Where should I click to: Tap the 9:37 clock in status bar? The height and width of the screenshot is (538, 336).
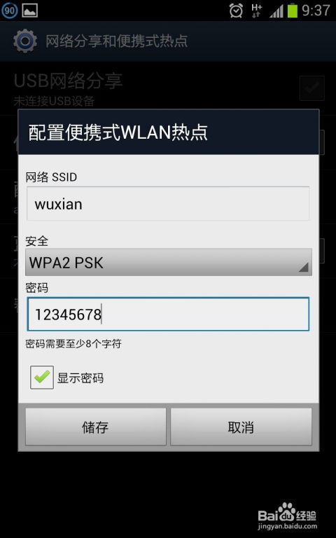316,11
